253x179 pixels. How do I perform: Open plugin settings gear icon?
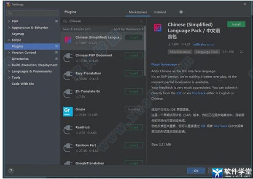(x=181, y=12)
